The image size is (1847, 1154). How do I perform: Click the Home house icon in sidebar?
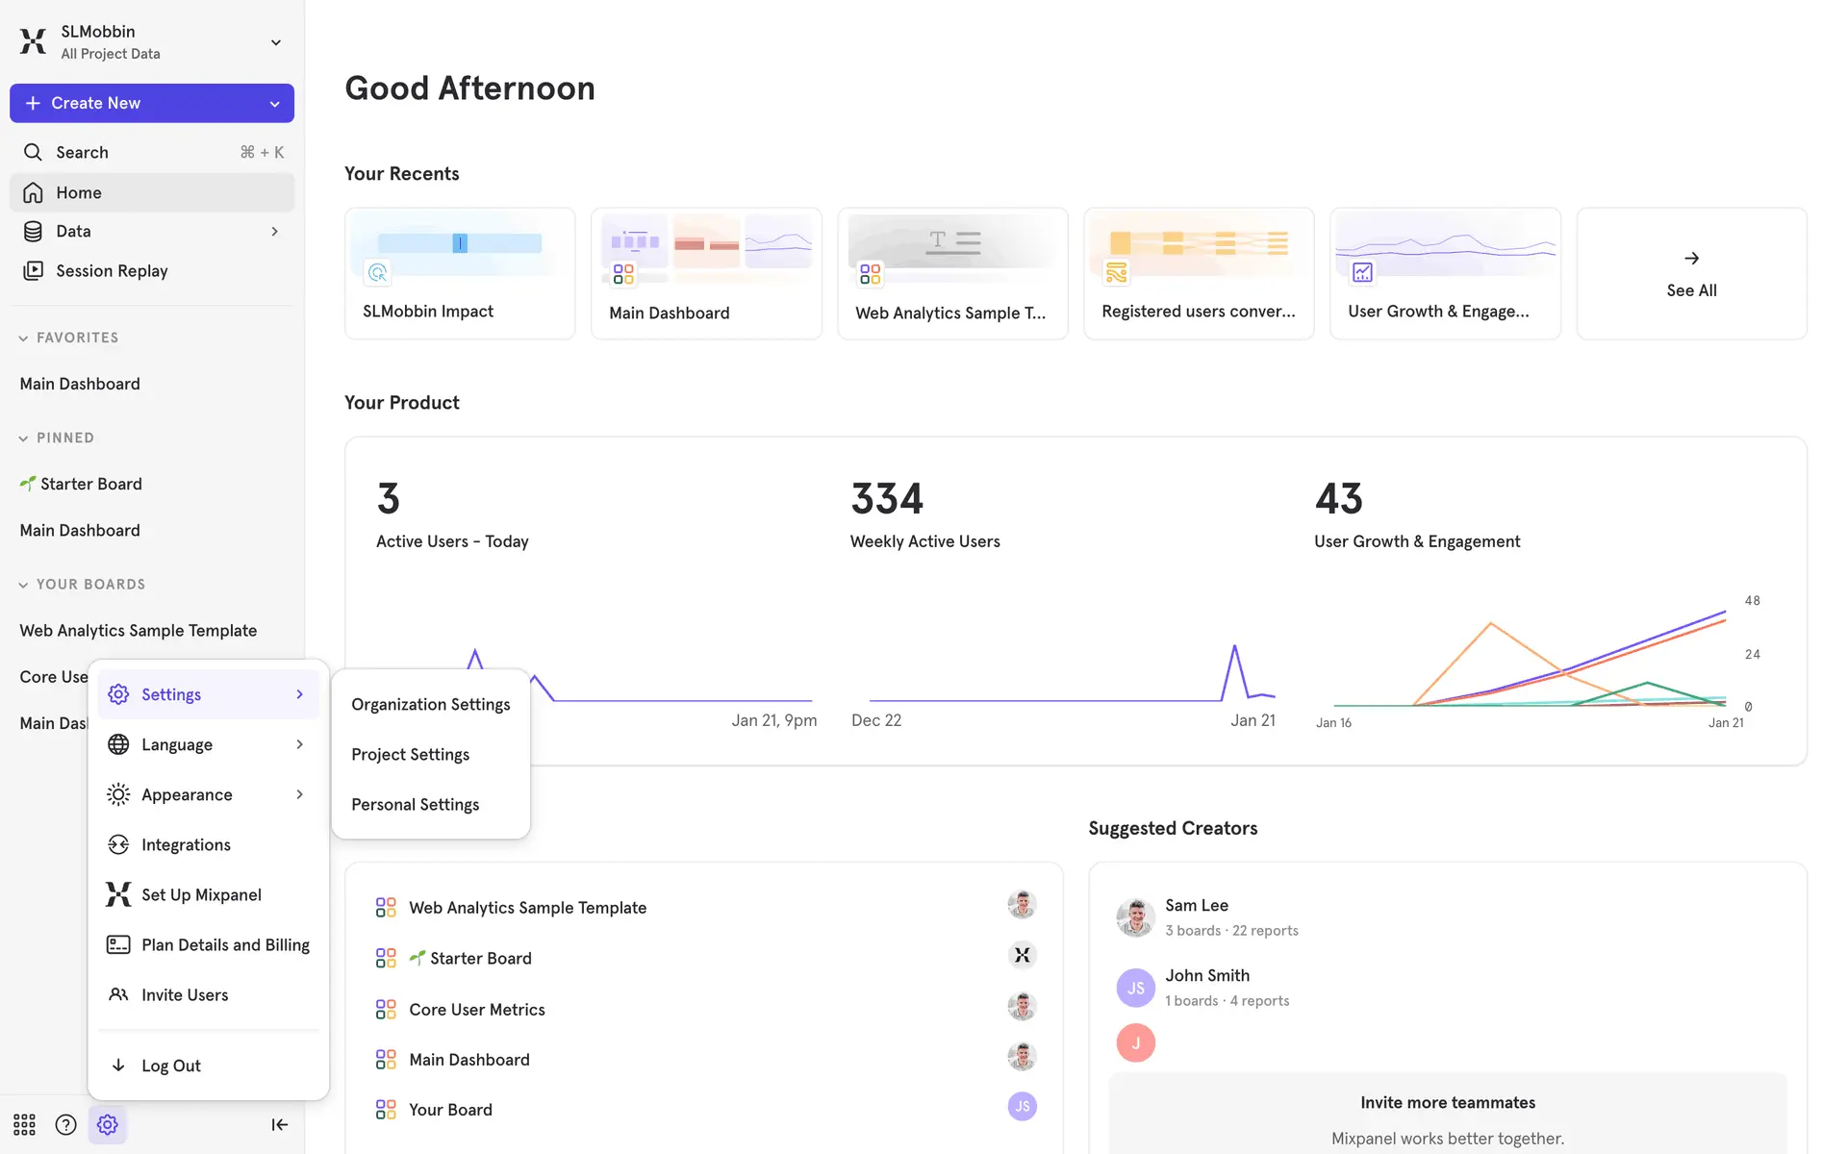(x=33, y=192)
